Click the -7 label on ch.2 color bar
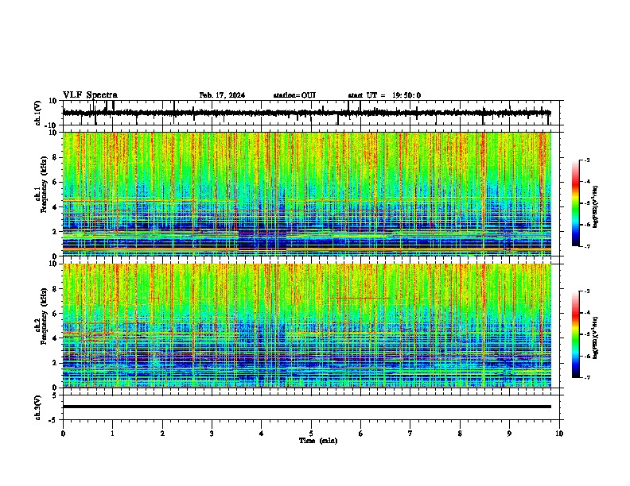630x486 pixels. (x=586, y=377)
